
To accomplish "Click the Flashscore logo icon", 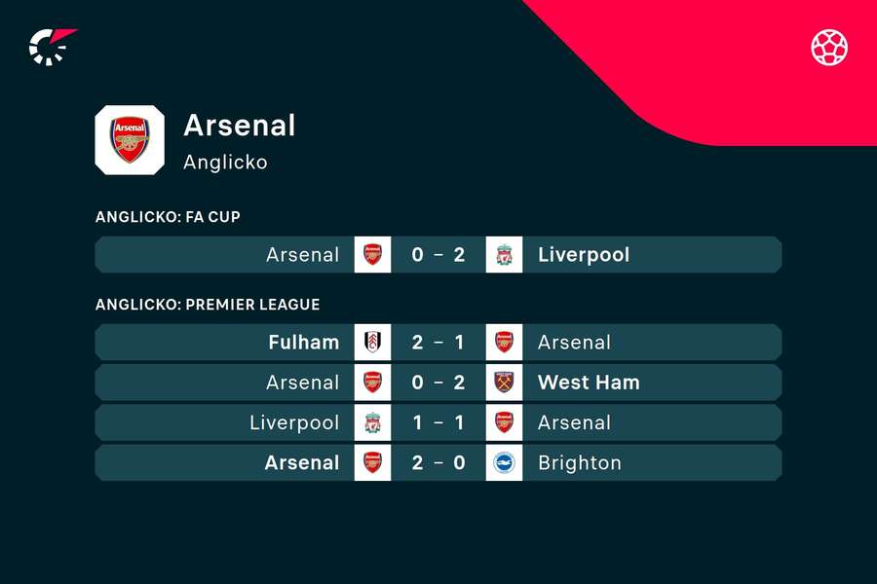I will pos(52,47).
